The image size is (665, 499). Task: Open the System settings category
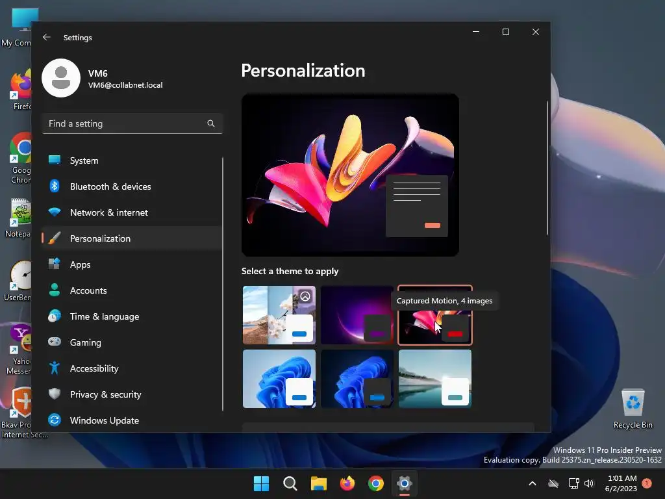(x=131, y=160)
